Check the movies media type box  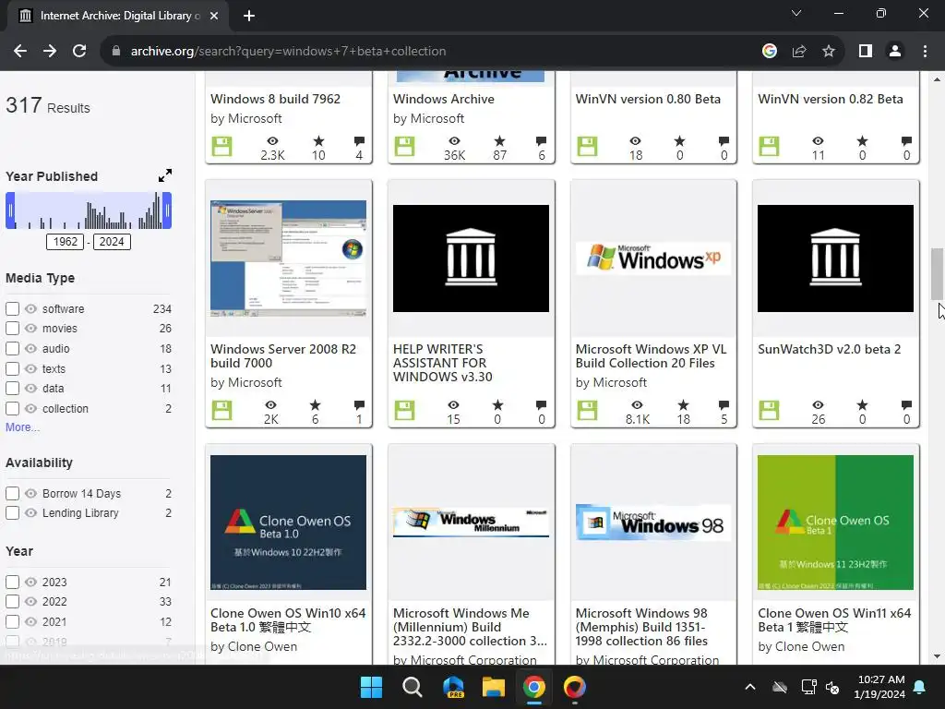[12, 329]
